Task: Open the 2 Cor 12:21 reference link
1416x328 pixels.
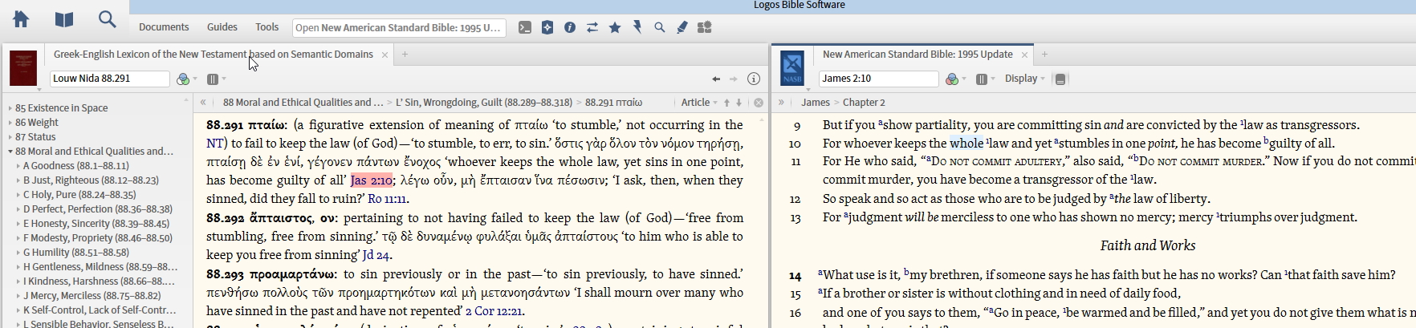Action: (x=494, y=311)
